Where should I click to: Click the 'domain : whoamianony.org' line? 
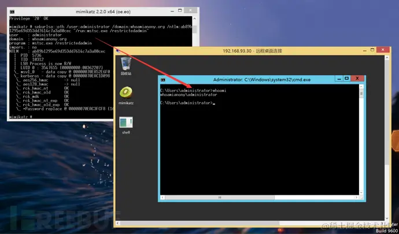point(38,39)
